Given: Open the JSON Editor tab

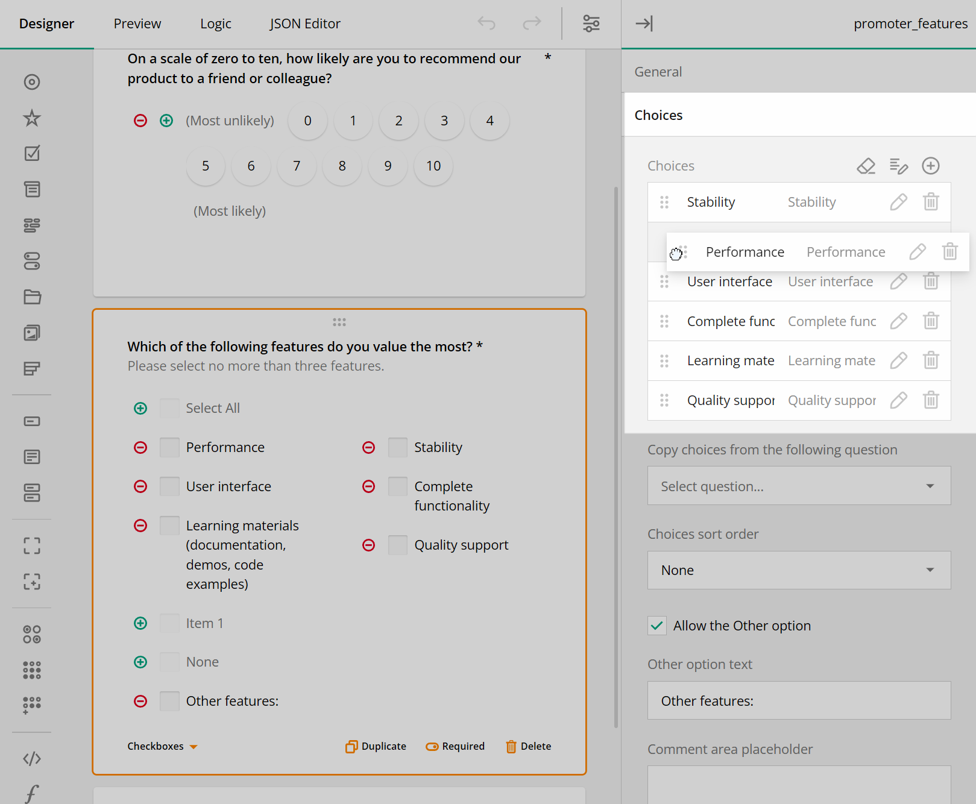Looking at the screenshot, I should 305,24.
